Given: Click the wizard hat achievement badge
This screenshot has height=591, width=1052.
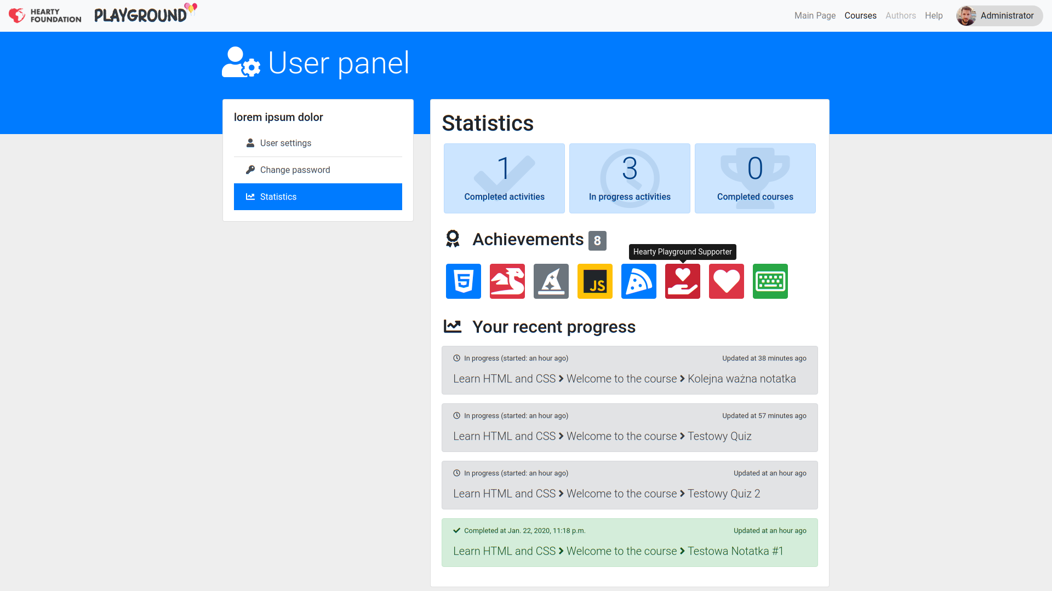Looking at the screenshot, I should click(x=551, y=281).
